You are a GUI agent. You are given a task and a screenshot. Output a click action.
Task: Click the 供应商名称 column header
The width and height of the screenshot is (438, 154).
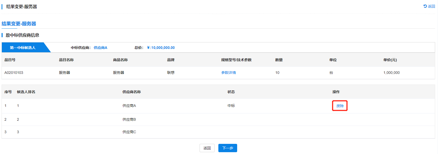(x=132, y=92)
